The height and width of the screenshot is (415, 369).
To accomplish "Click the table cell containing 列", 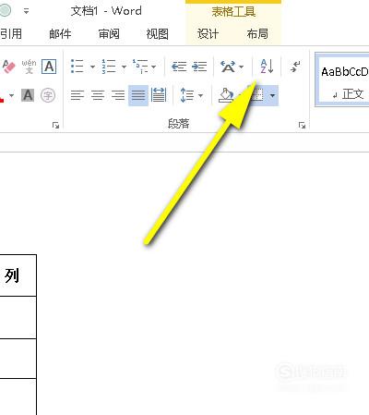I will [x=18, y=275].
